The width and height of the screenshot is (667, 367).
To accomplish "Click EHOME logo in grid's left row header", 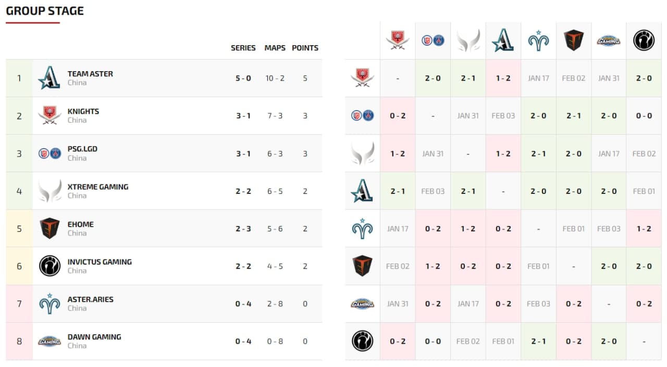I will click(362, 266).
